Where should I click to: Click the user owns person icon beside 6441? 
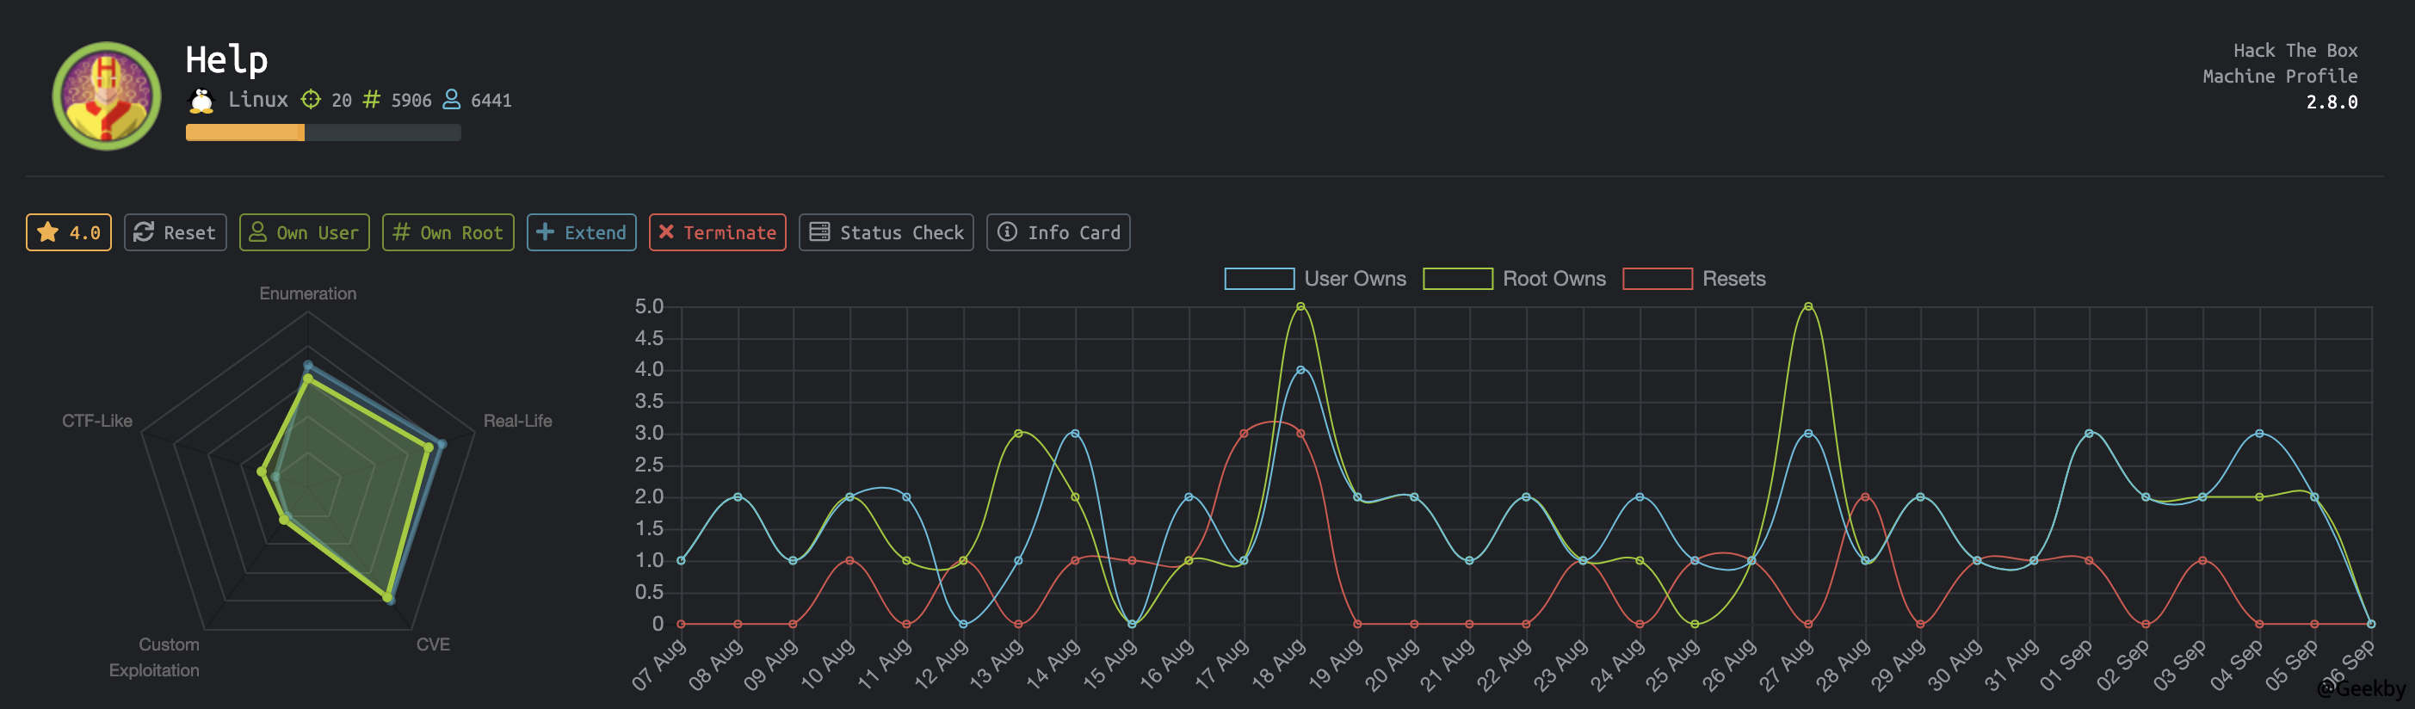(x=451, y=100)
